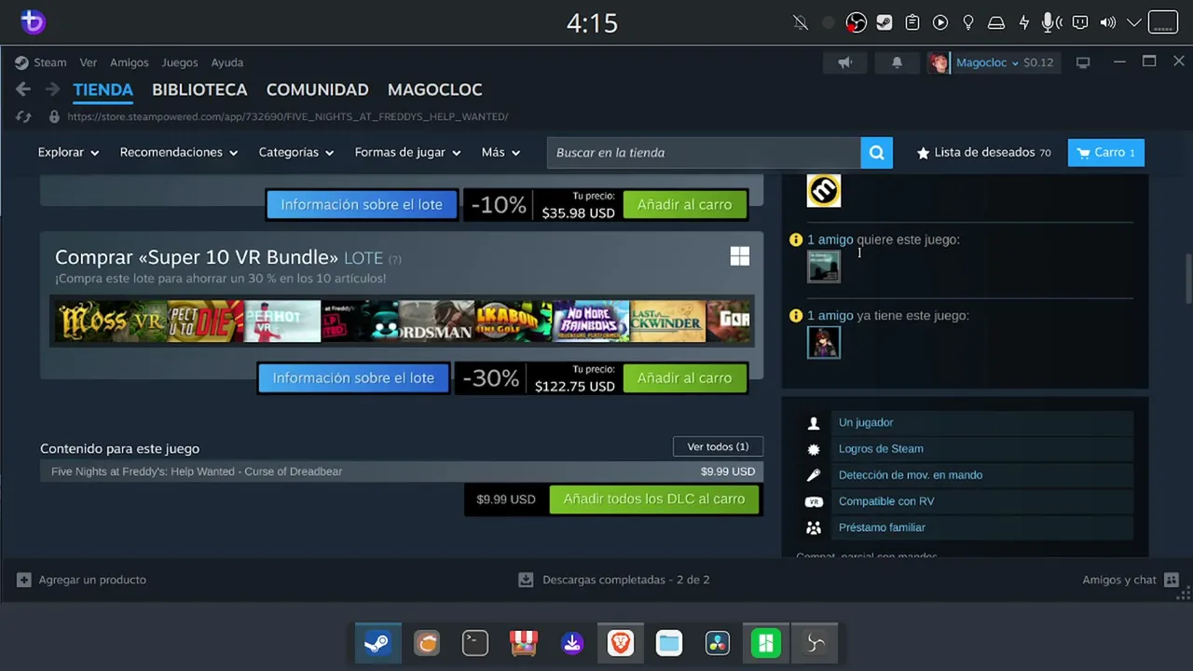Expand the Más dropdown
Viewport: 1193px width, 671px height.
(501, 153)
